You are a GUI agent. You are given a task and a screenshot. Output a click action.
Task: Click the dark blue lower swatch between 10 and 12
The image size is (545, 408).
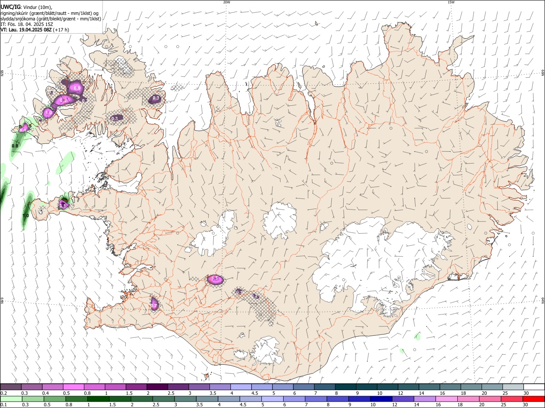(381, 399)
